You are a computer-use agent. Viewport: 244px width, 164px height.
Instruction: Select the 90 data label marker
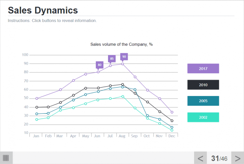click(124, 57)
